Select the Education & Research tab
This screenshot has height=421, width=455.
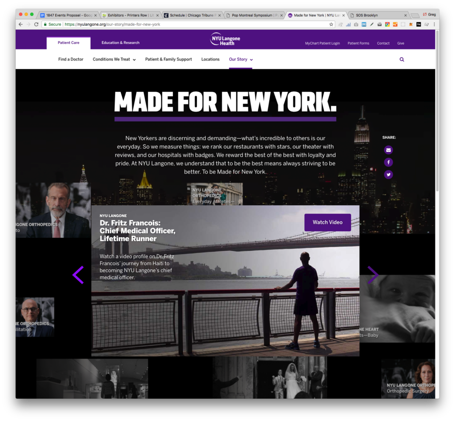120,43
